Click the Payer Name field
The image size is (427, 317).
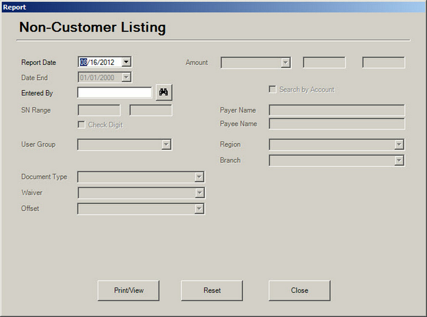[x=337, y=110]
